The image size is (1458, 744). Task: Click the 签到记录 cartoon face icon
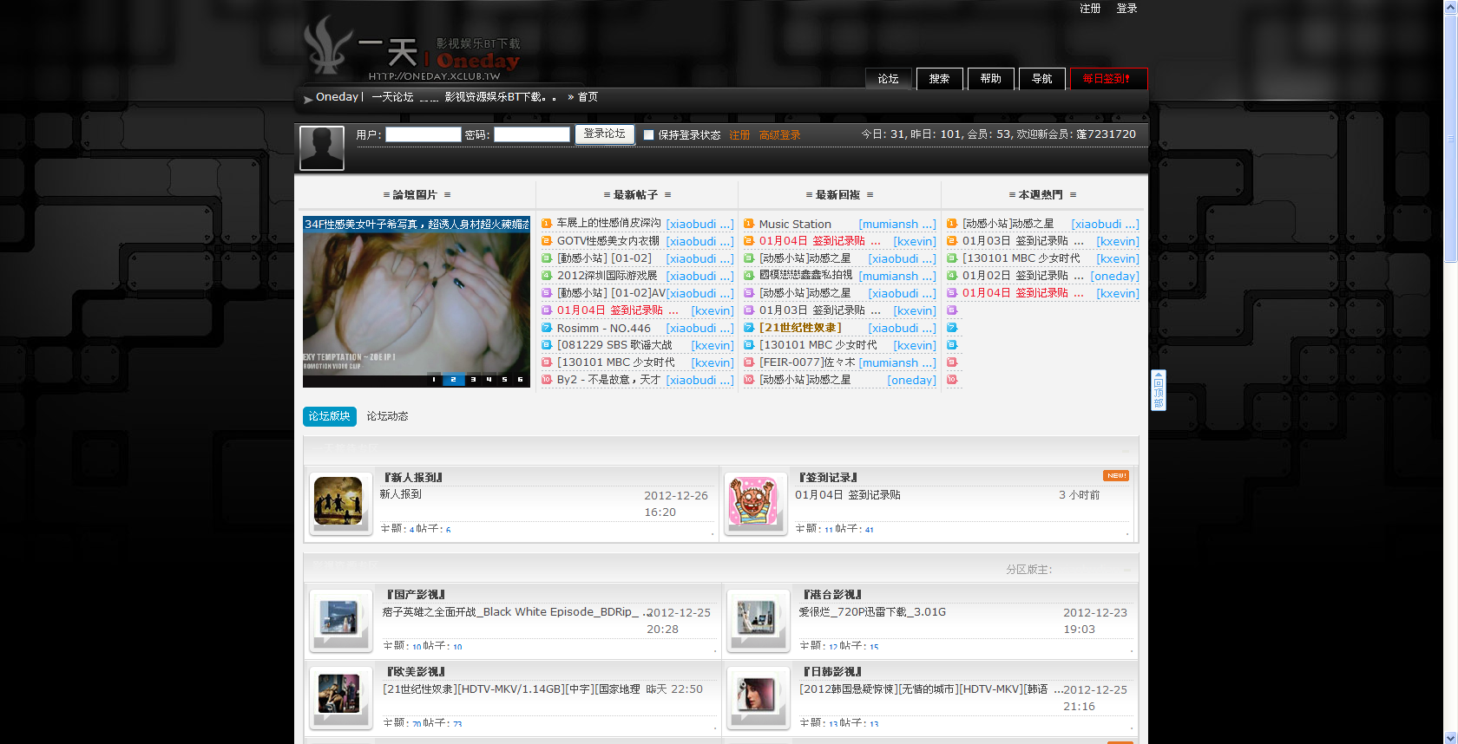(753, 502)
